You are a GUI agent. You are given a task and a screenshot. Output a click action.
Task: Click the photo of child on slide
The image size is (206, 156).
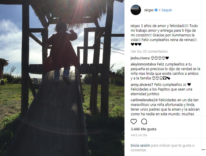pyautogui.click(x=62, y=78)
